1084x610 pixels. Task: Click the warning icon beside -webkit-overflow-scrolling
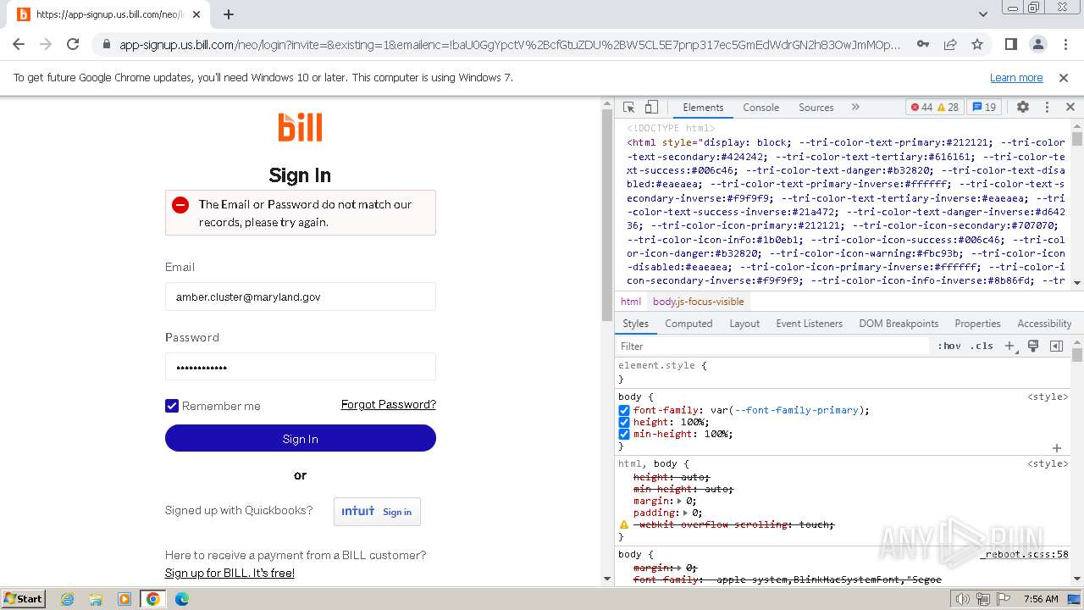pyautogui.click(x=625, y=525)
